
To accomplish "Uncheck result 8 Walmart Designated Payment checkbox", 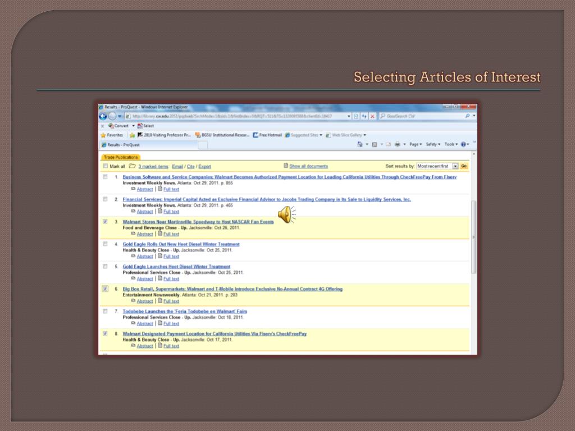I will (105, 333).
